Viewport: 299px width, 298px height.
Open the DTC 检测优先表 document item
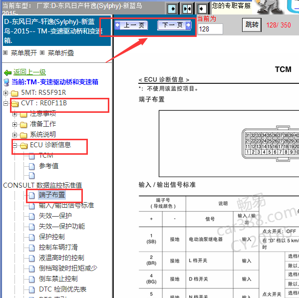click(62, 289)
